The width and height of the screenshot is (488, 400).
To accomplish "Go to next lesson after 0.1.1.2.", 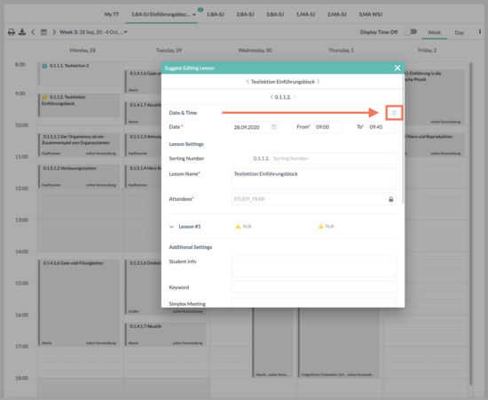I will [295, 97].
